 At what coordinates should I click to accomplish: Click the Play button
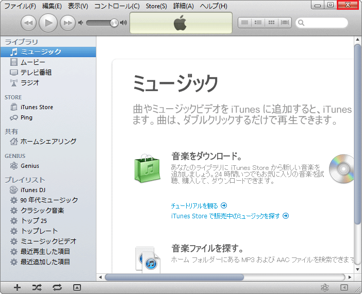pos(48,23)
